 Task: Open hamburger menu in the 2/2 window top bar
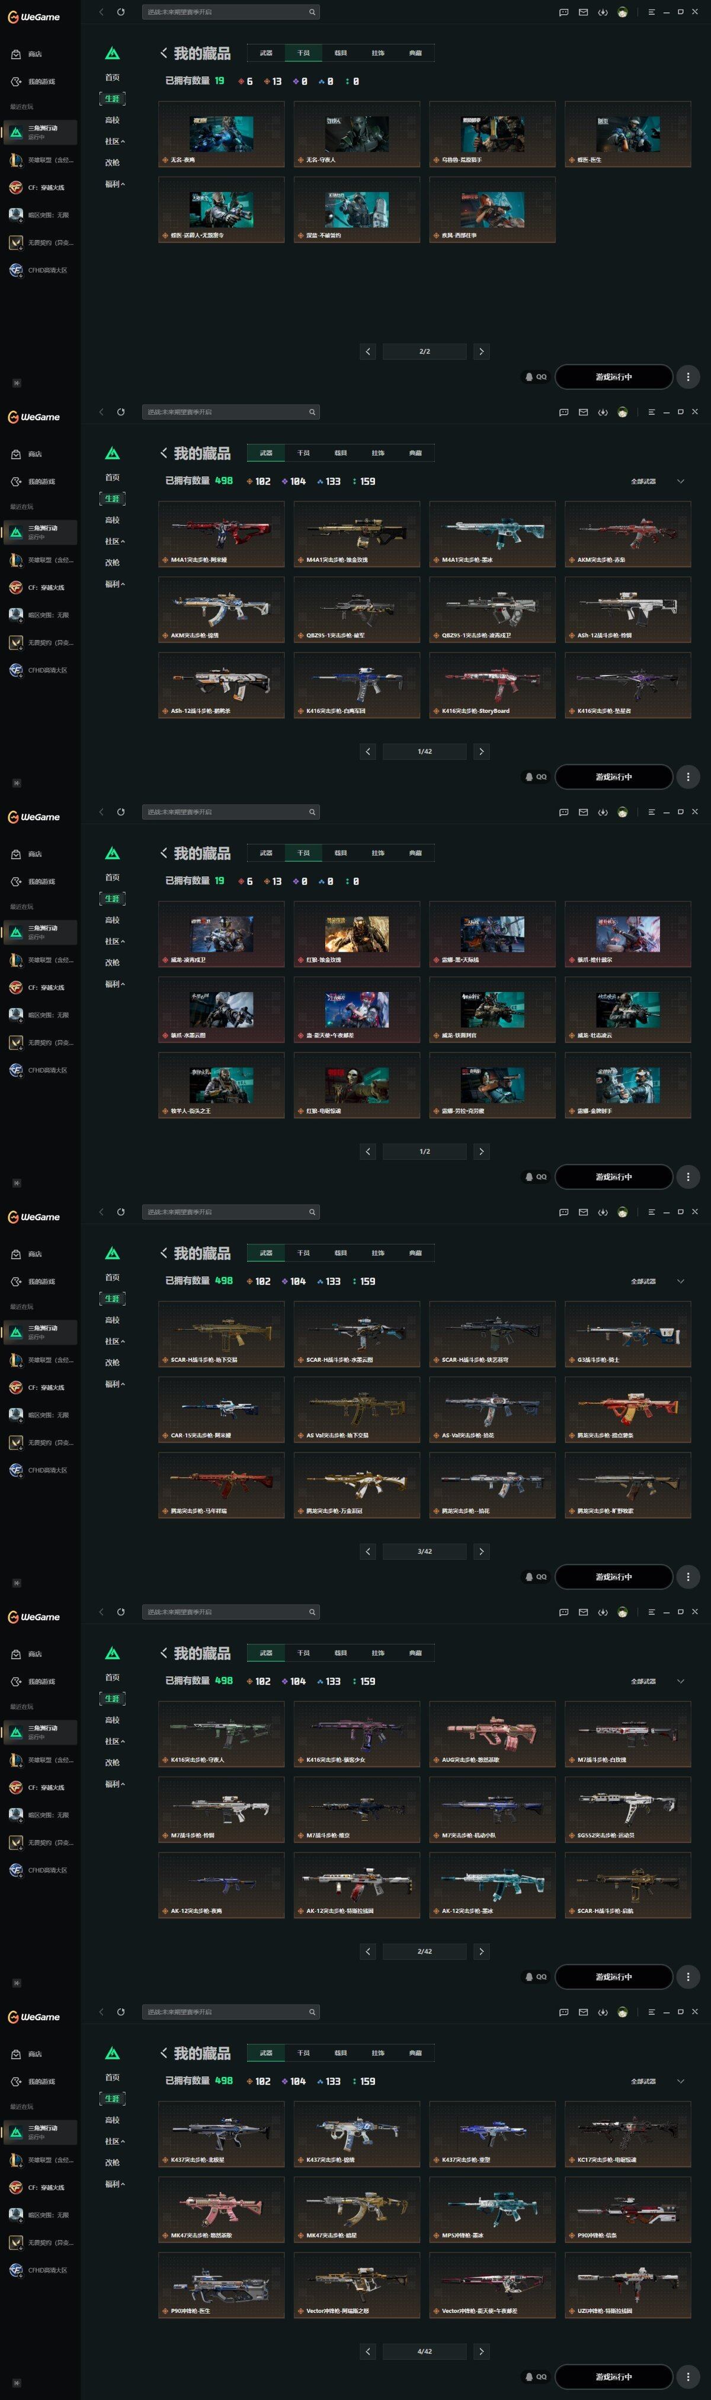click(x=651, y=12)
